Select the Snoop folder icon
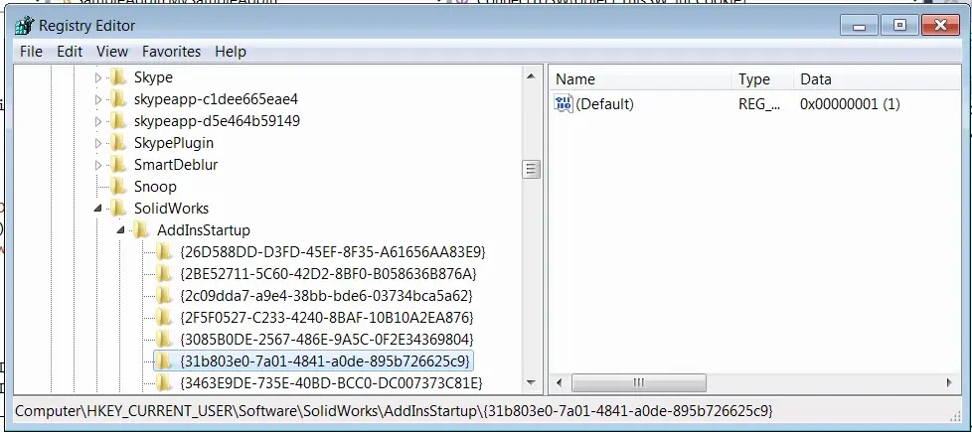Viewport: 972px width, 432px height. (x=118, y=186)
